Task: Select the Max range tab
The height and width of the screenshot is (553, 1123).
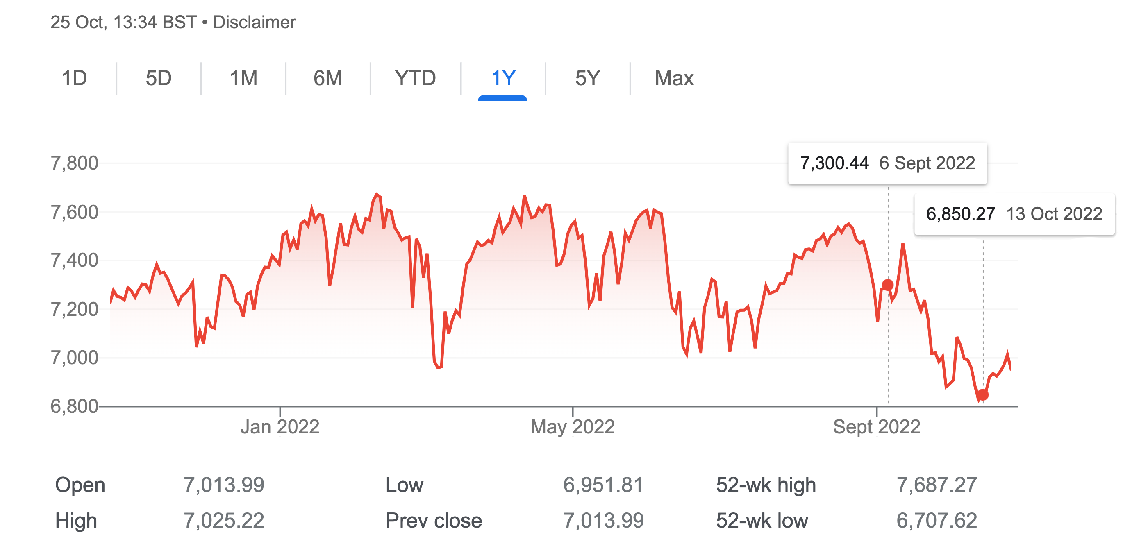Action: click(x=674, y=78)
